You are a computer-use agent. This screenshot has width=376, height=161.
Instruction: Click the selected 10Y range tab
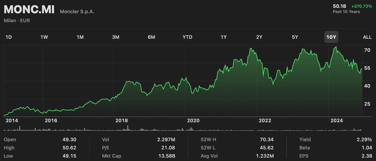(331, 37)
